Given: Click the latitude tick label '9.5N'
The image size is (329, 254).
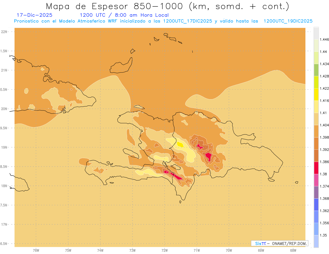Looking at the screenshot, I should [4, 128].
